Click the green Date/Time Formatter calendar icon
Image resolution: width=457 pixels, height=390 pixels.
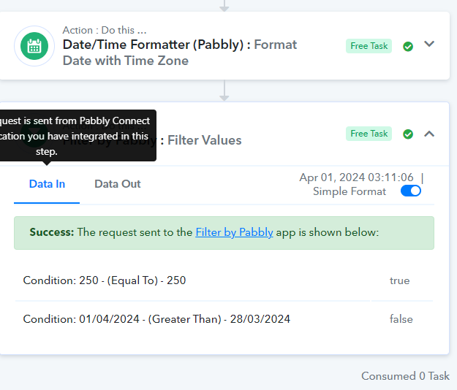34,46
